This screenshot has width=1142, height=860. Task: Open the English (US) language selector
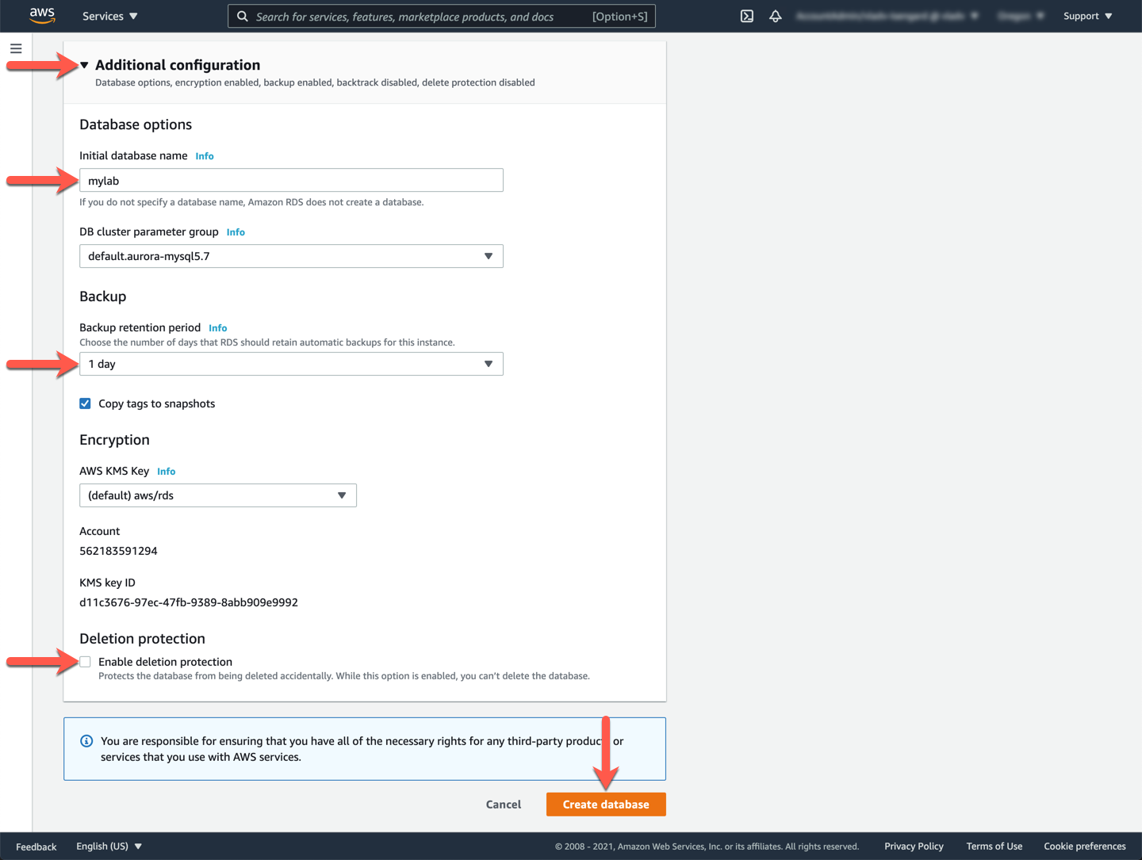point(109,847)
